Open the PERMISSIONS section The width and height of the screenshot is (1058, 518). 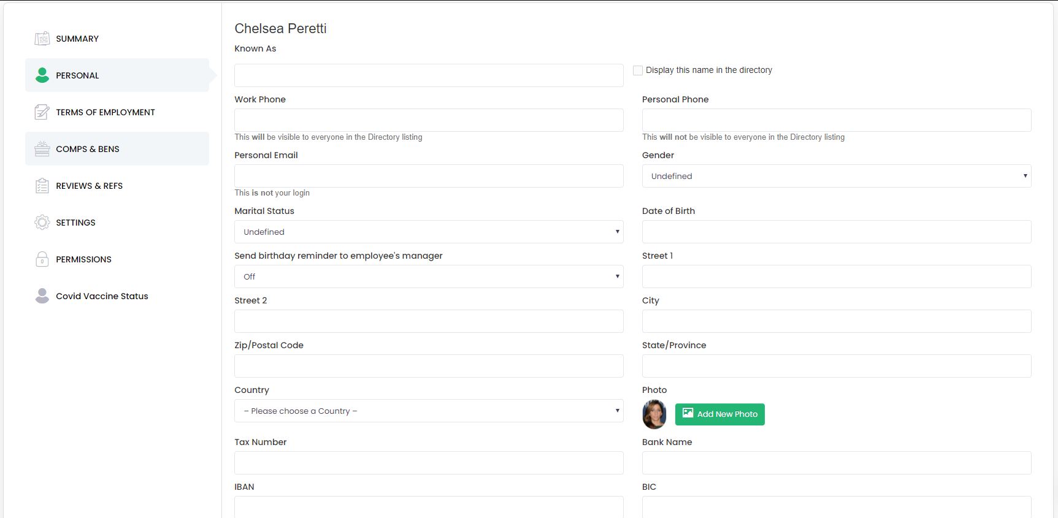pos(117,259)
